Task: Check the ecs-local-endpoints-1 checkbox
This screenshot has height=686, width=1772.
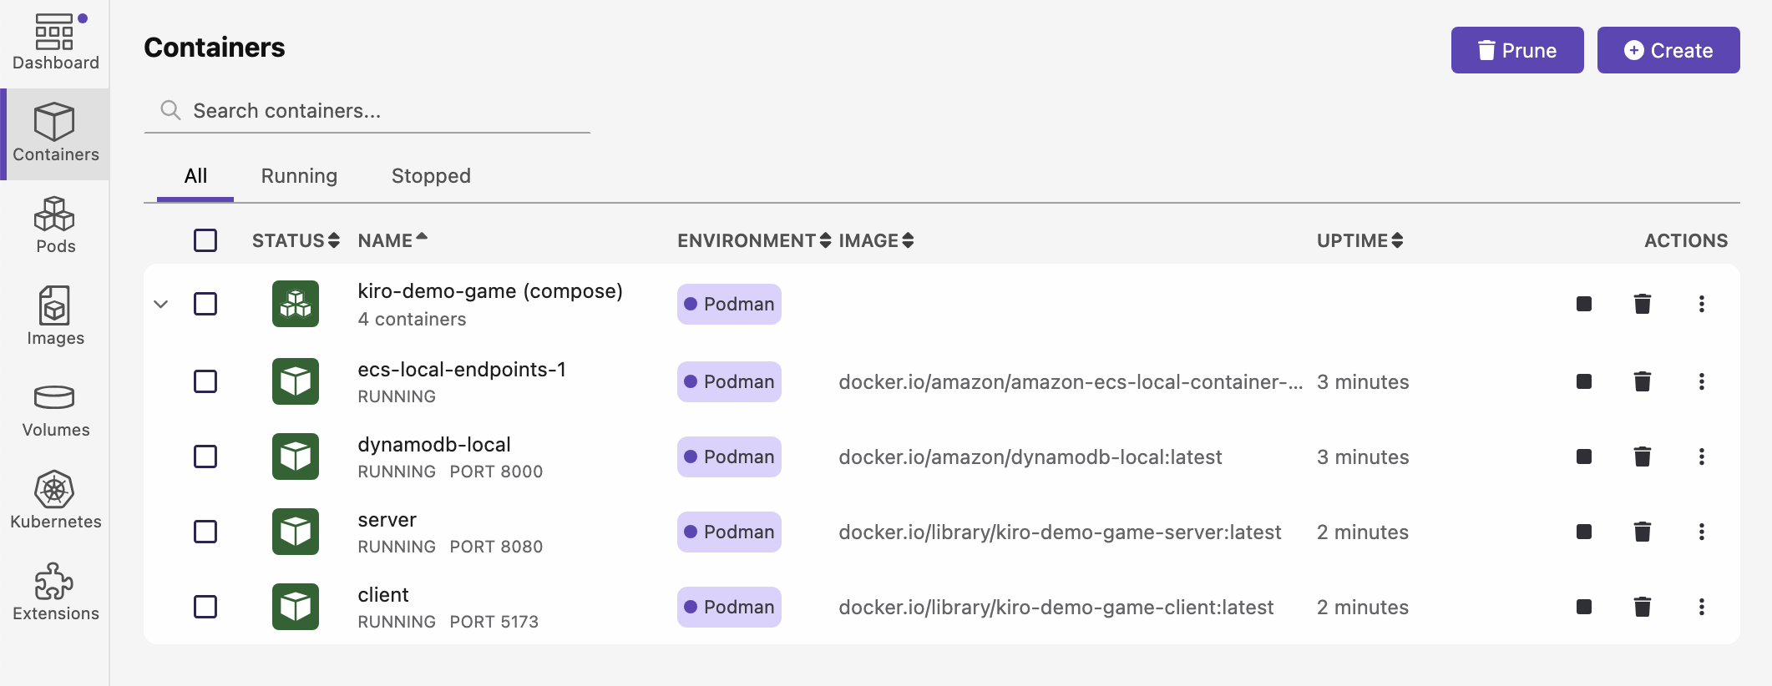Action: (x=205, y=381)
